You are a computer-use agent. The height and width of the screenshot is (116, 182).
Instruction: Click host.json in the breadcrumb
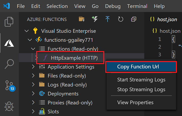(x=170, y=31)
